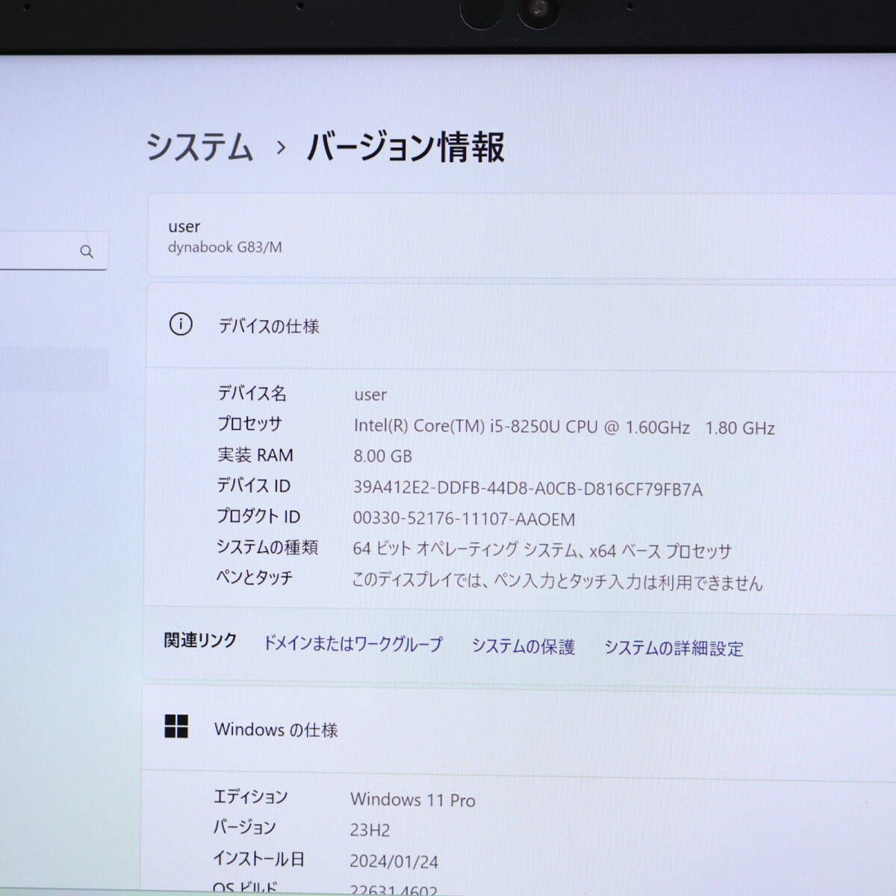
Task: Select device name value user in specs
Action: pos(370,395)
